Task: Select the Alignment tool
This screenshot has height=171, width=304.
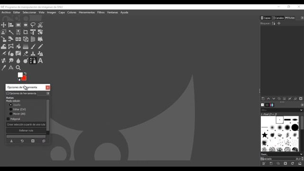Action: point(11,25)
